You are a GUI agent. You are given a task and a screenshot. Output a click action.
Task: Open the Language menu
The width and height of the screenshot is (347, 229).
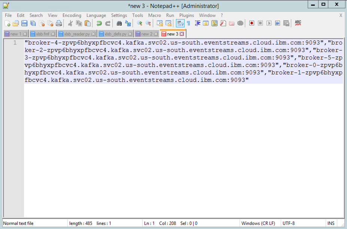96,15
